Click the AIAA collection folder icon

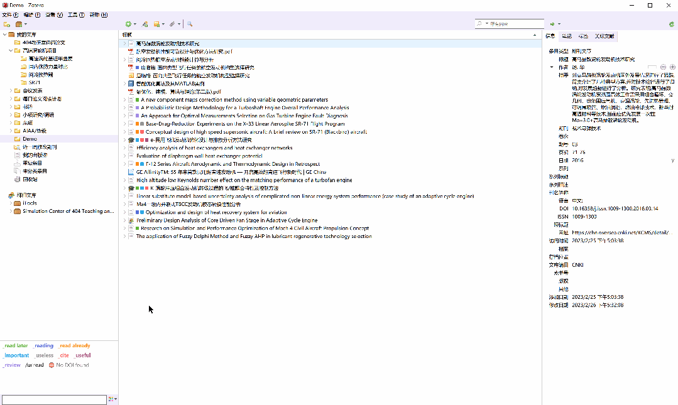pyautogui.click(x=18, y=131)
